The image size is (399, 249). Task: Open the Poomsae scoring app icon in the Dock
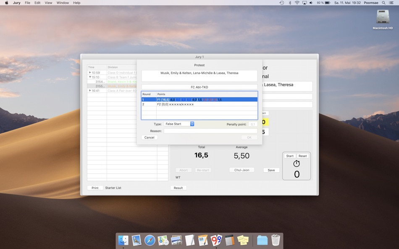[217, 240]
